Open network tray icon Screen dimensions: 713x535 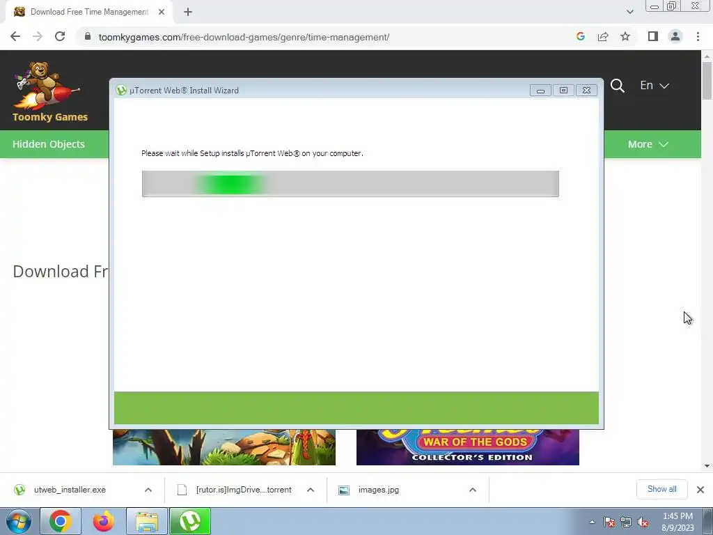tap(626, 522)
